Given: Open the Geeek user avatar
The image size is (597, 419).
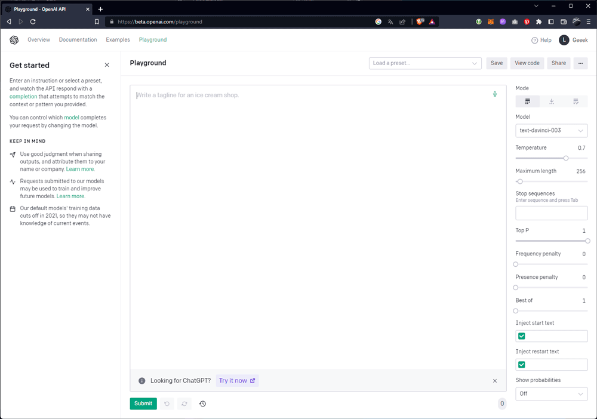Looking at the screenshot, I should 564,40.
